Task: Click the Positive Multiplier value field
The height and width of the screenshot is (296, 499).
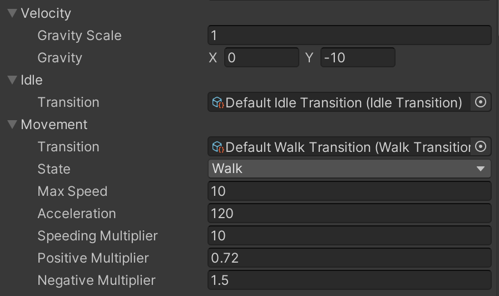Action: point(349,258)
